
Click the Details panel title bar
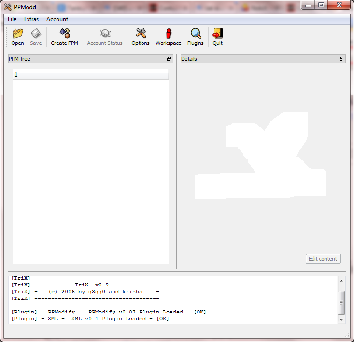coord(263,59)
